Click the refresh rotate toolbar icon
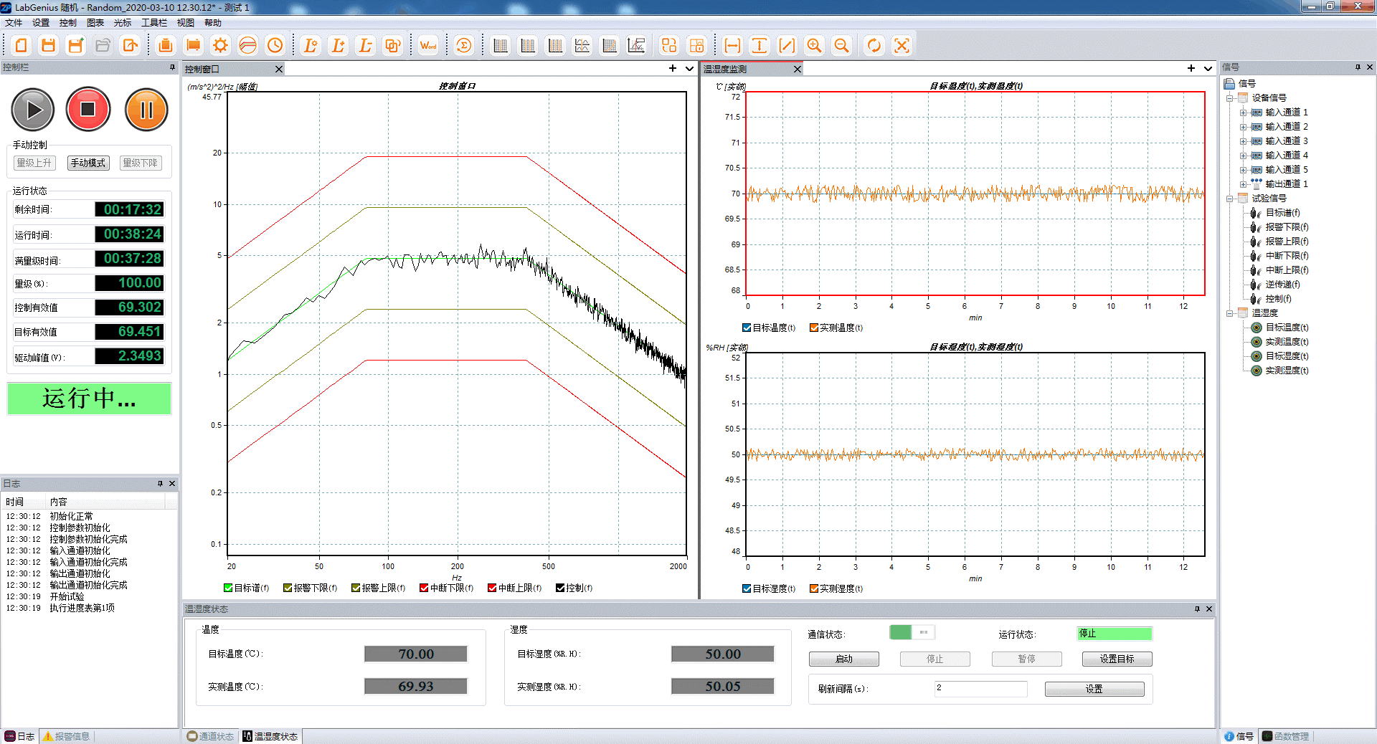This screenshot has width=1377, height=744. (x=874, y=46)
